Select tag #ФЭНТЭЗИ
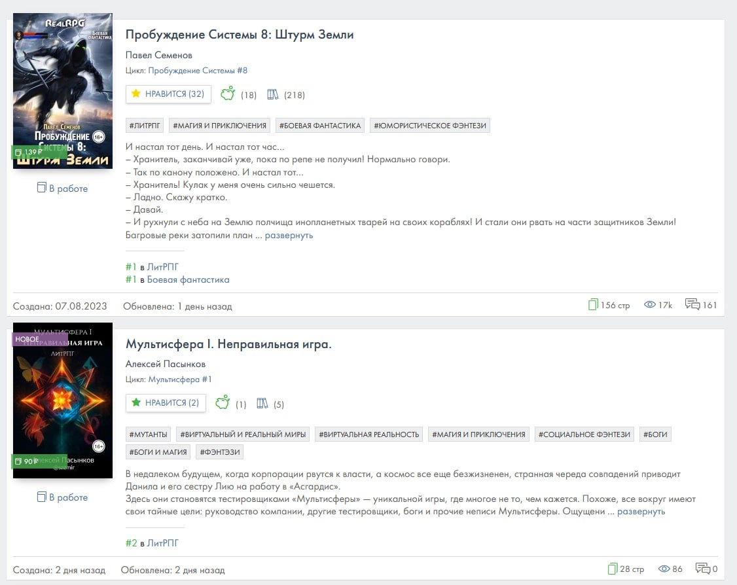This screenshot has height=585, width=737. click(x=219, y=452)
